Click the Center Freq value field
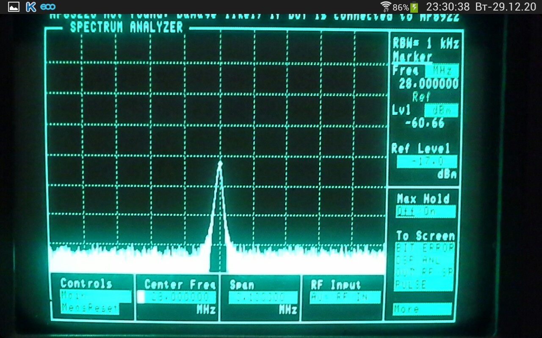Viewport: 542px width, 338px height. tap(177, 297)
